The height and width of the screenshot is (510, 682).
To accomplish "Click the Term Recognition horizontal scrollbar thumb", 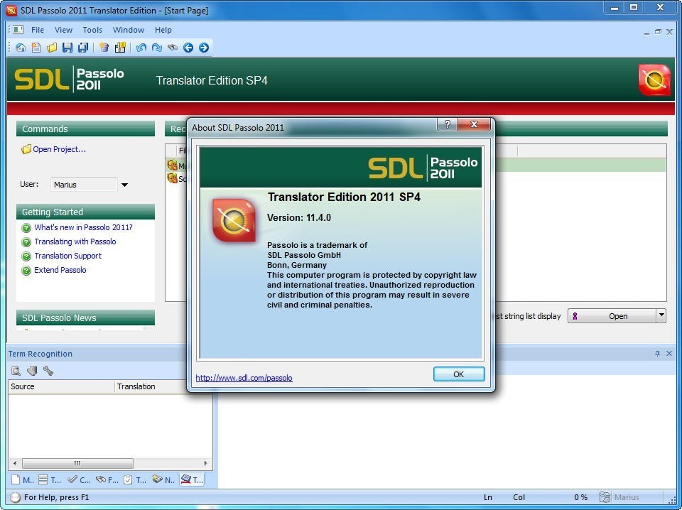I will pos(77,463).
